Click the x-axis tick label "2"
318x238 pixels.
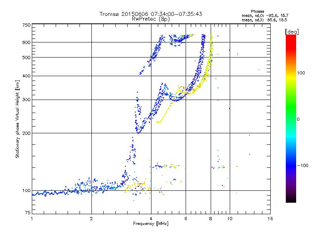(x=91, y=219)
